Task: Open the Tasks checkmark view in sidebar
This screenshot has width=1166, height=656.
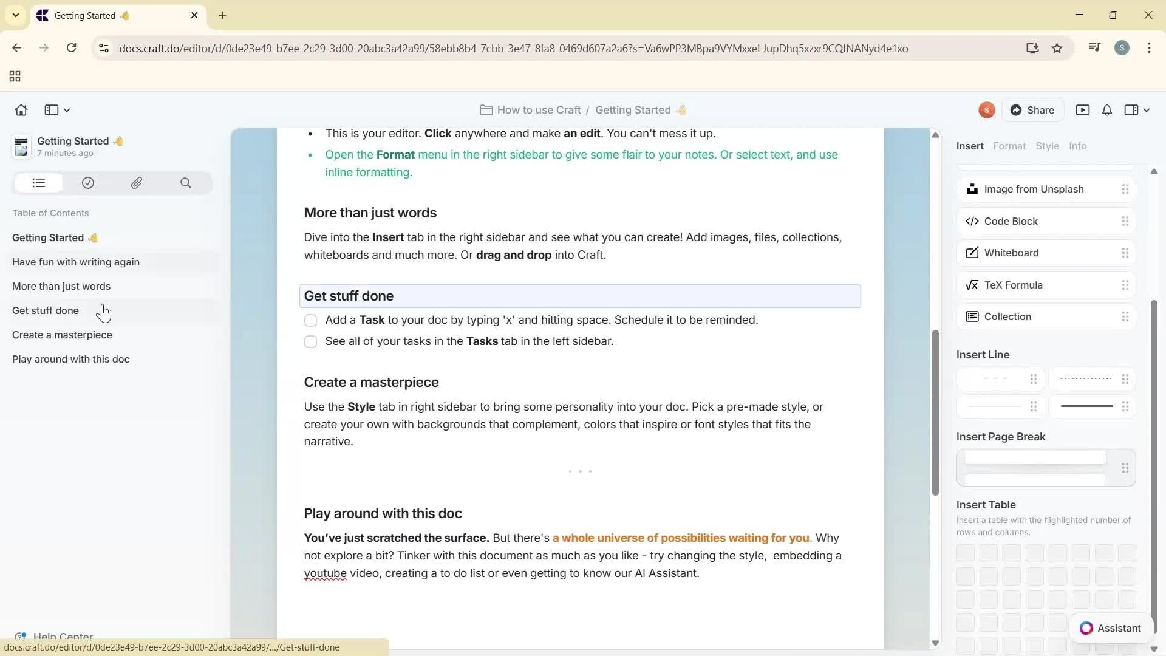Action: pyautogui.click(x=87, y=183)
